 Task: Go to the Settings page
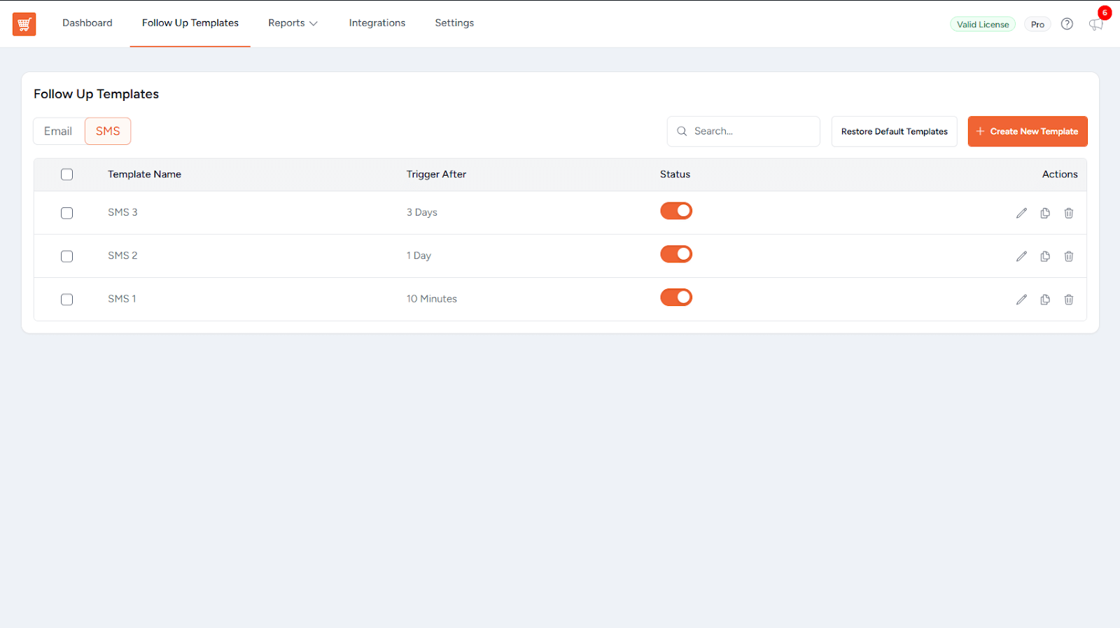454,23
